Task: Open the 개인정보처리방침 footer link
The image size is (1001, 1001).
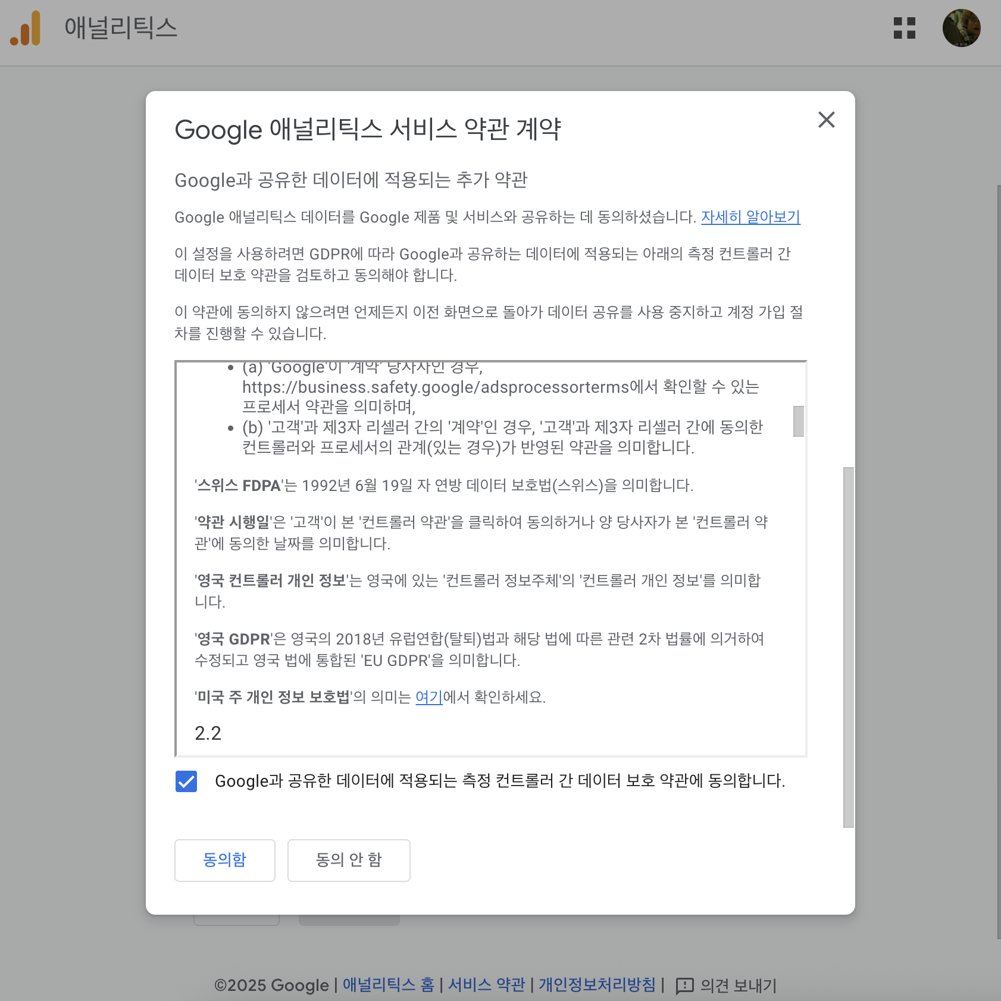Action: click(597, 985)
